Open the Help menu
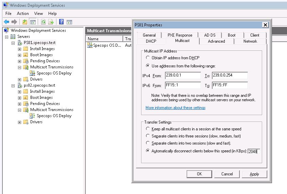The height and width of the screenshot is (194, 287). 52,14
